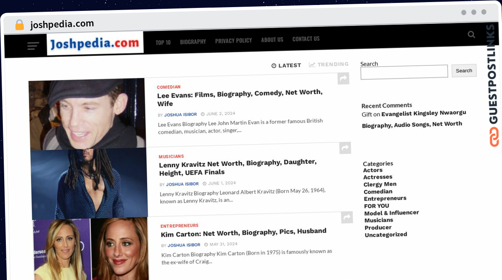Image resolution: width=502 pixels, height=280 pixels.
Task: Open the Privacy Policy page
Action: click(233, 41)
